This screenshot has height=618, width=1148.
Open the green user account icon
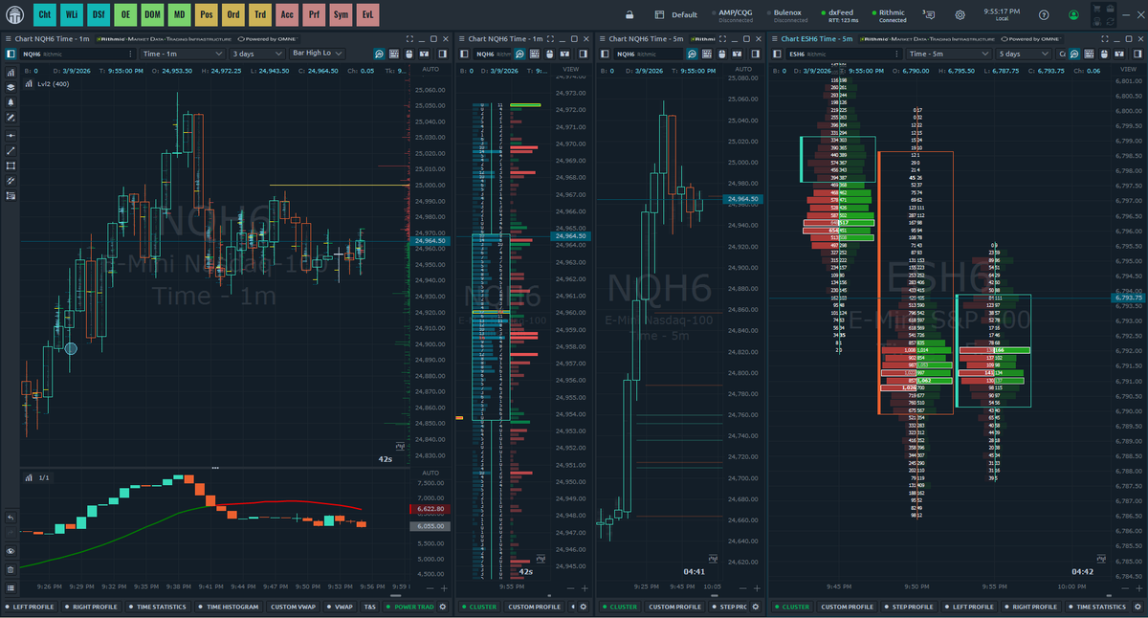click(1074, 15)
